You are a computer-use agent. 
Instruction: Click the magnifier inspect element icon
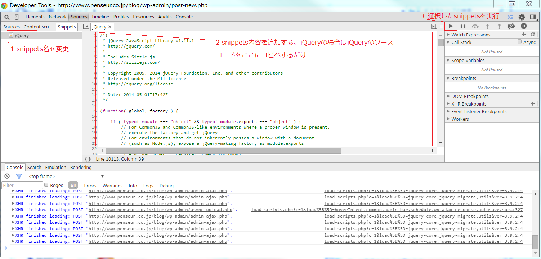[x=7, y=17]
